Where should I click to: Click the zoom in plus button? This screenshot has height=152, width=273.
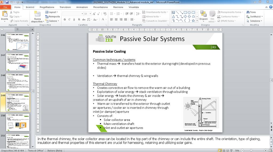point(265,150)
